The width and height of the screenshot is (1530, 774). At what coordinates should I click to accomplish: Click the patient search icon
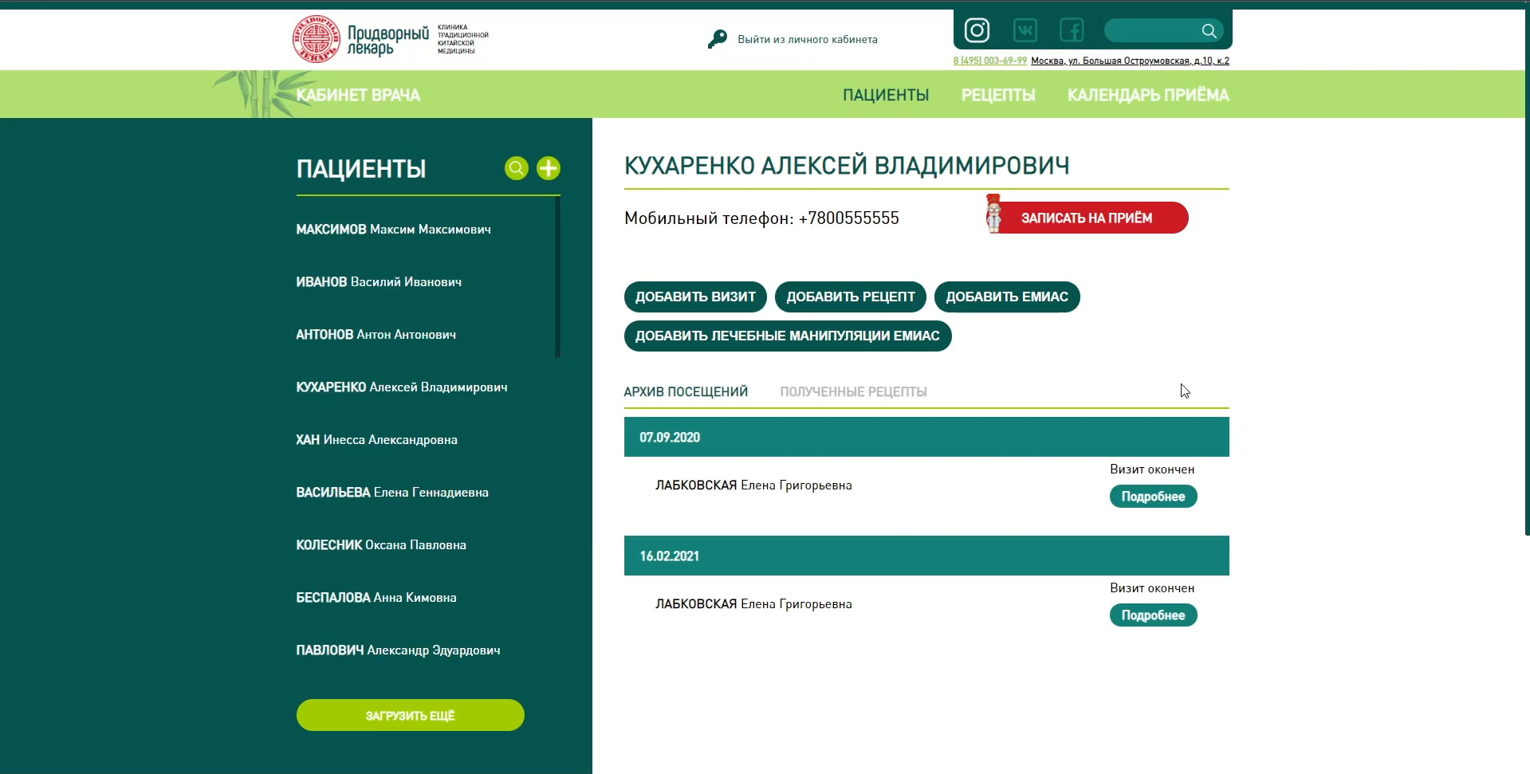[x=517, y=168]
